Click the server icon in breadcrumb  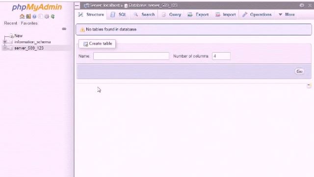tap(86, 5)
